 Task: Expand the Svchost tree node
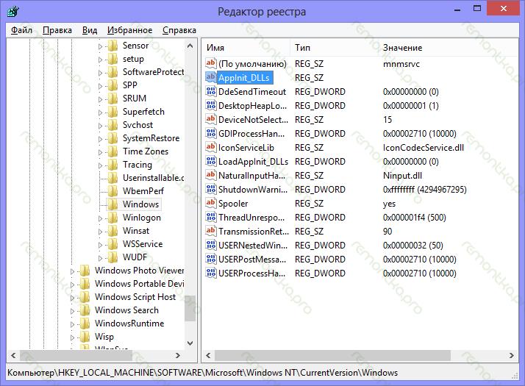pos(100,126)
